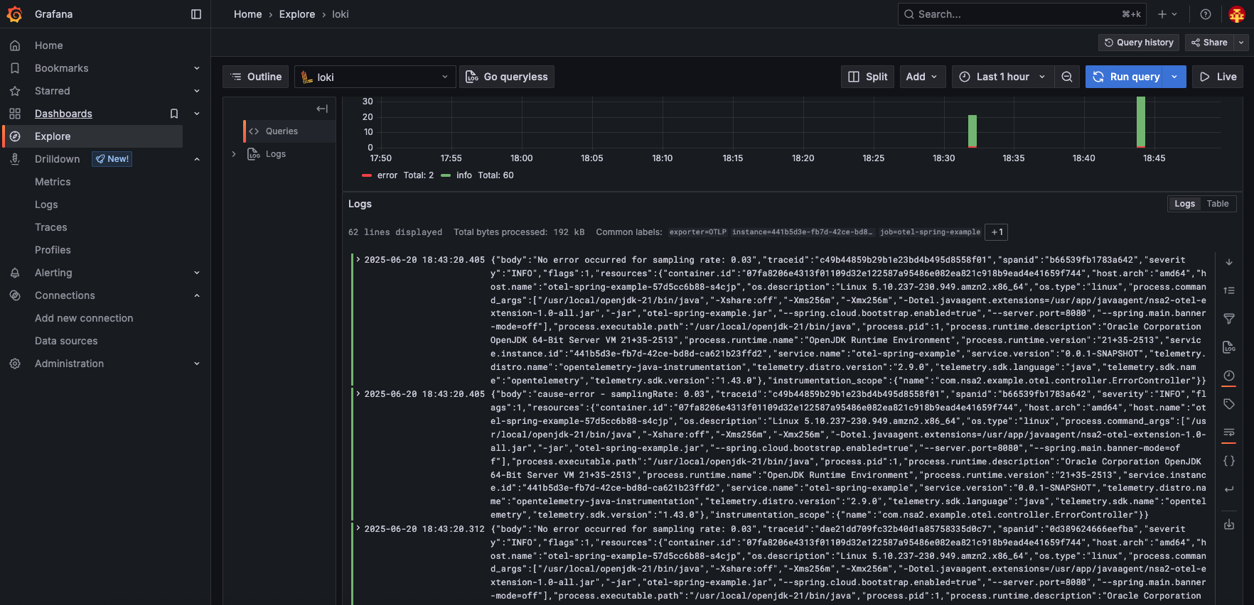Screen dimensions: 1254x605
Task: Open Traces under Drilldown
Action: (51, 227)
